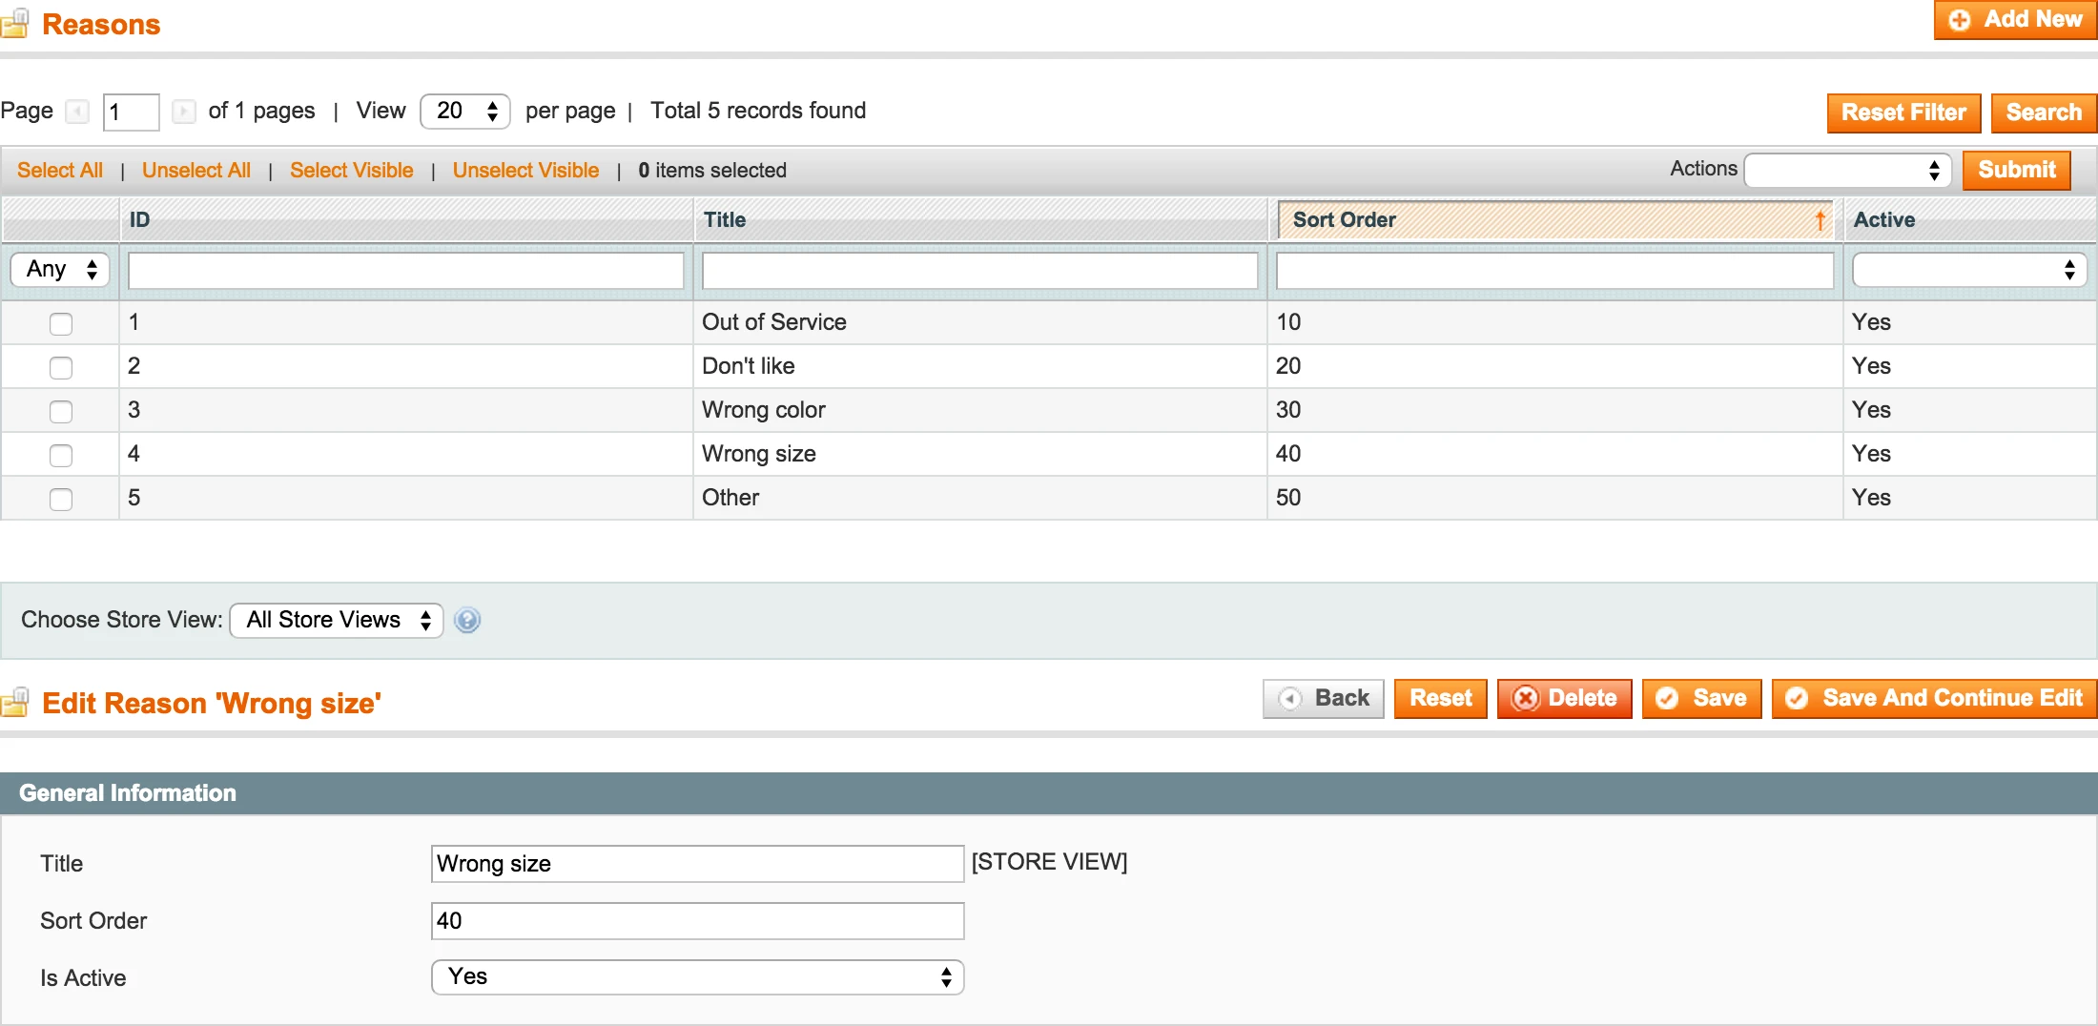Image resolution: width=2098 pixels, height=1026 pixels.
Task: Click the folder icon beside Edit Reason heading
Action: (16, 703)
